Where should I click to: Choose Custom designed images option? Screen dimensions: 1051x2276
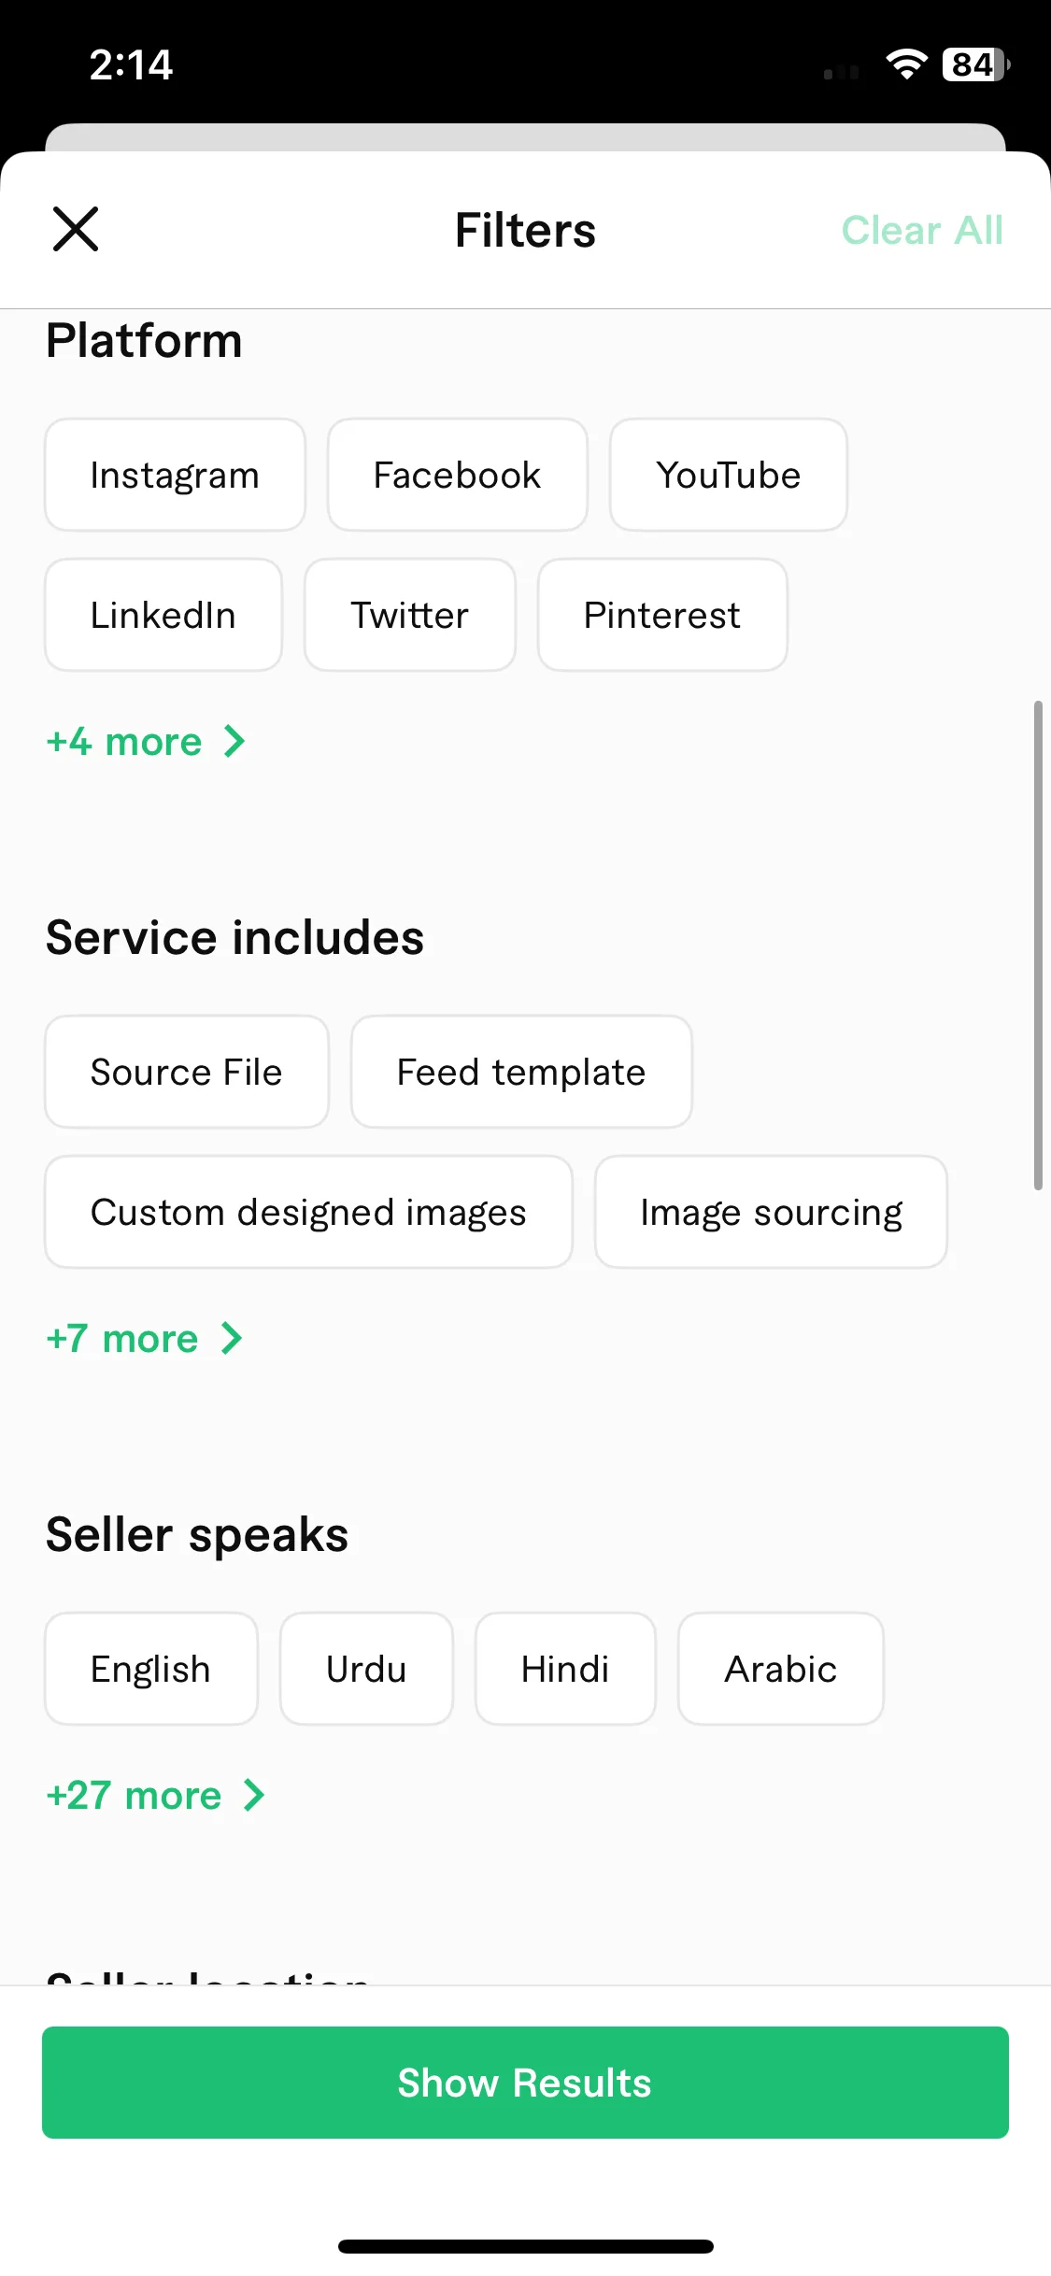[x=308, y=1212]
